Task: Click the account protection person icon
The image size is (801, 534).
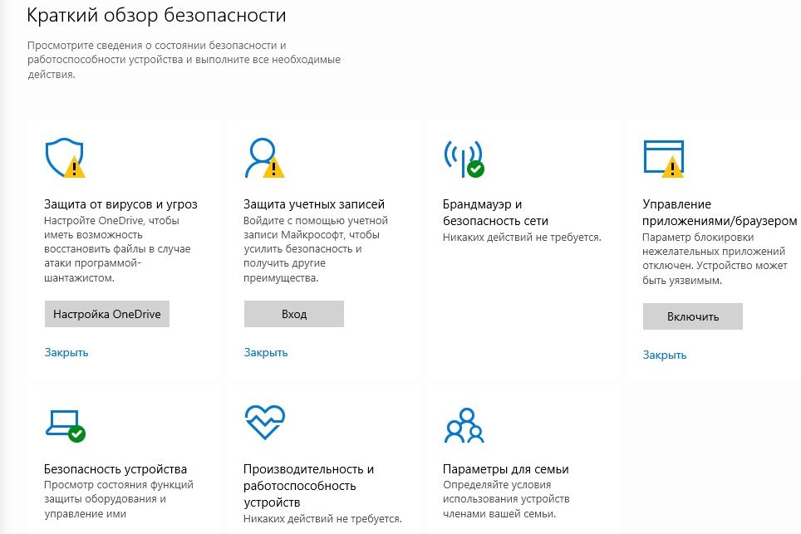Action: (x=263, y=158)
